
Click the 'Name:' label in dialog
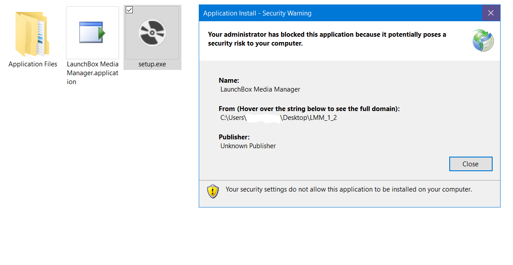(229, 81)
